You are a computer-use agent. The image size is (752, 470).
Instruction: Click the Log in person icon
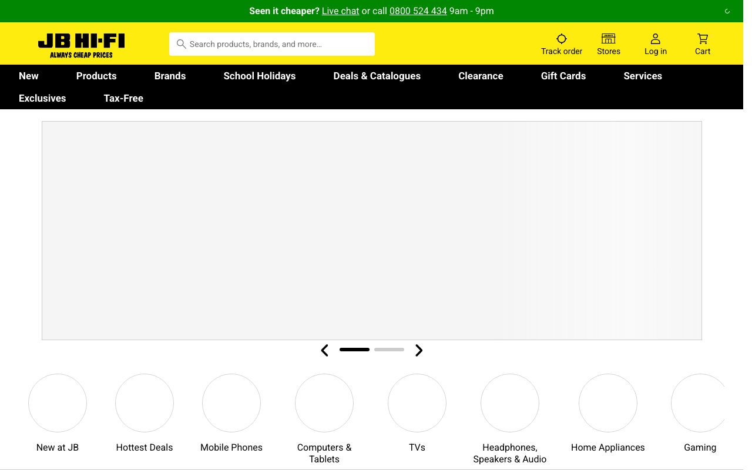tap(656, 39)
